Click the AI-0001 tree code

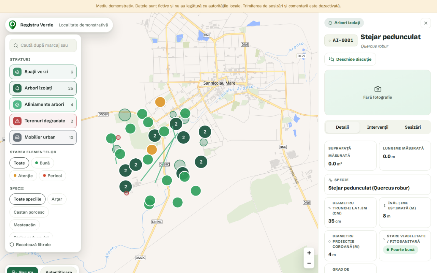click(x=341, y=40)
